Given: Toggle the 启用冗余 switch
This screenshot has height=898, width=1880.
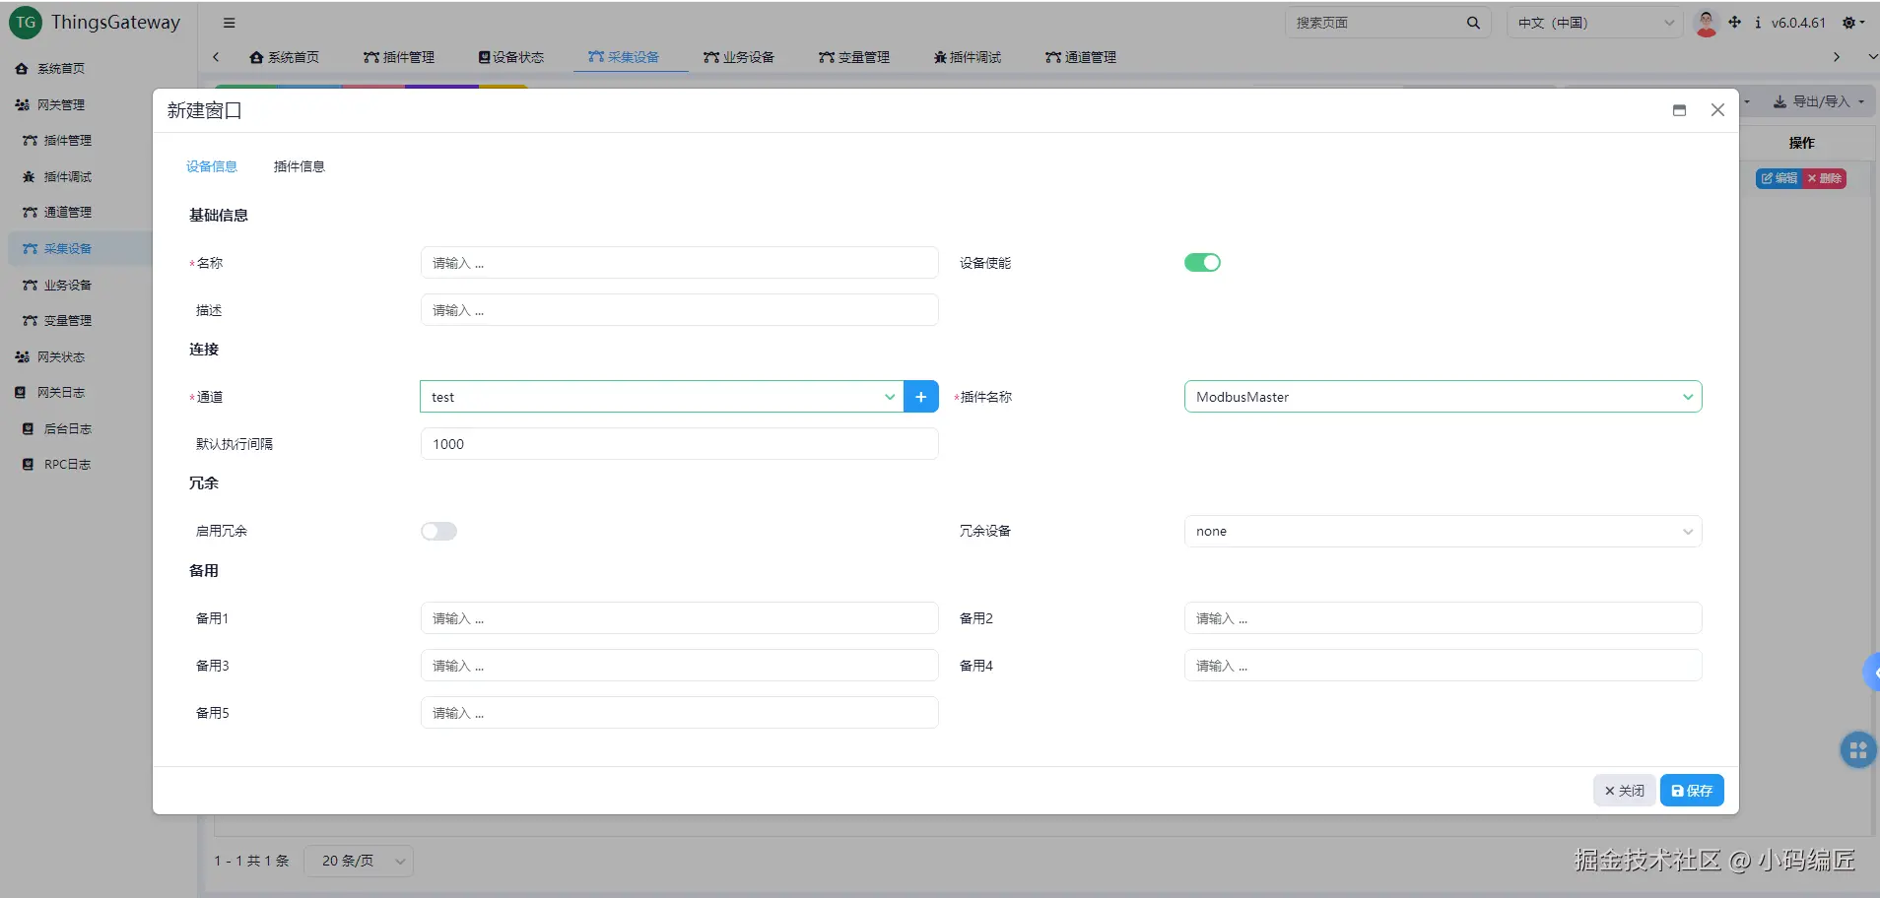Looking at the screenshot, I should (x=438, y=532).
